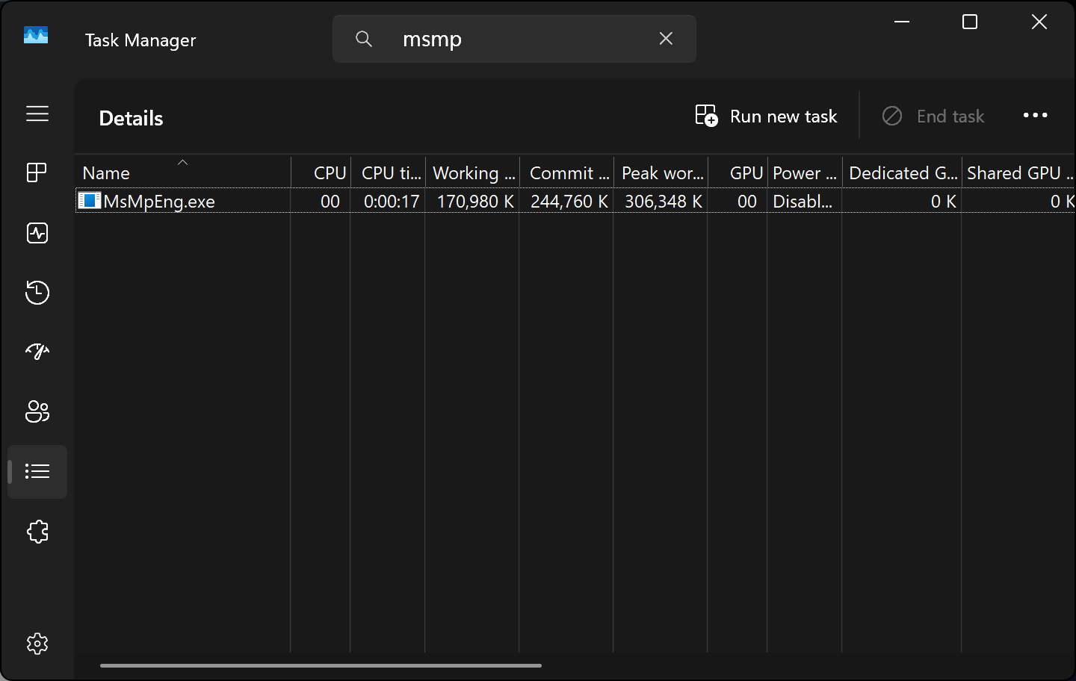Sort by the Shared GPU memory column header

click(1019, 172)
